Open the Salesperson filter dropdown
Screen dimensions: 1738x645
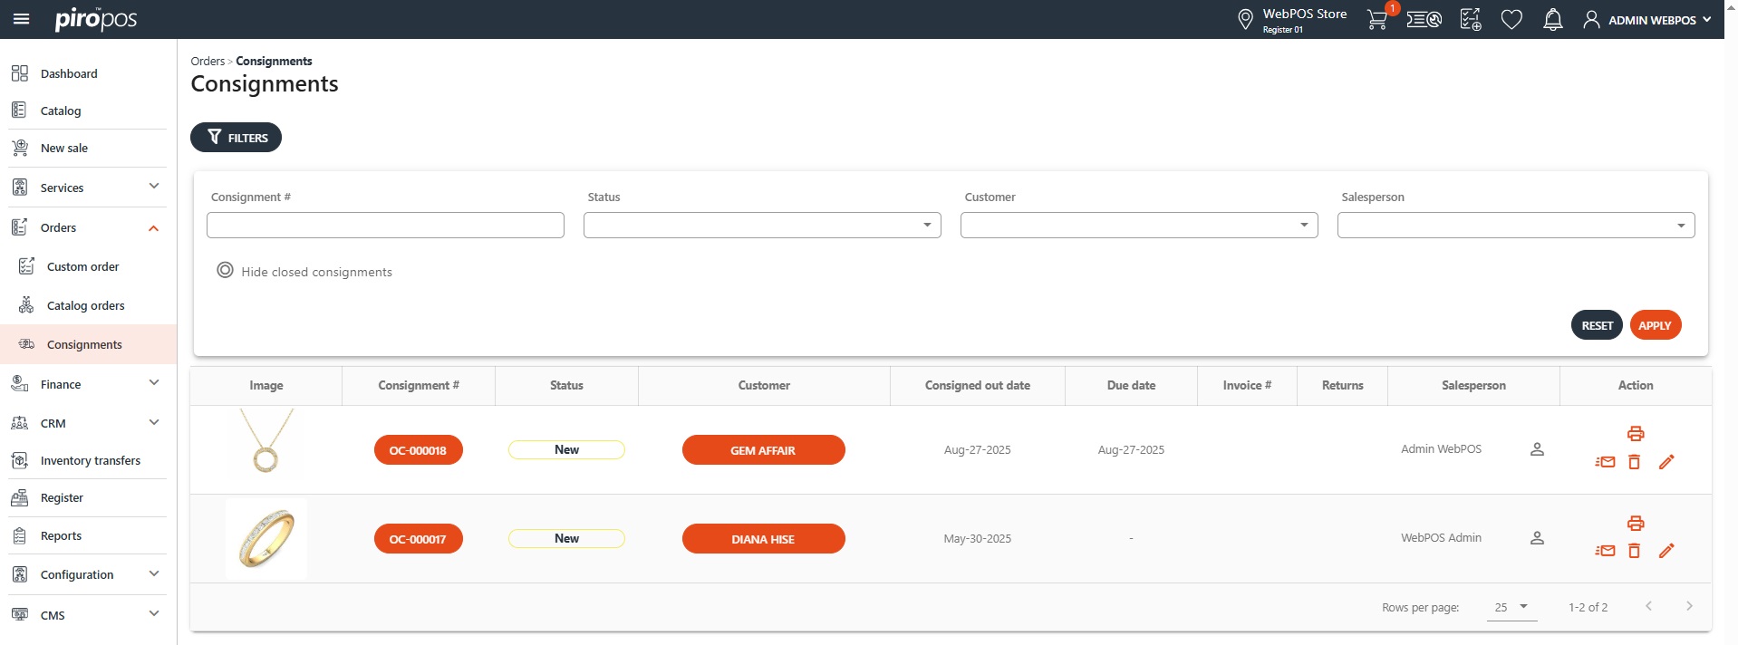(1515, 226)
